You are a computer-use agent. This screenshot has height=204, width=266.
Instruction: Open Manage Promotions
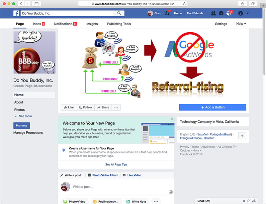(x=28, y=132)
